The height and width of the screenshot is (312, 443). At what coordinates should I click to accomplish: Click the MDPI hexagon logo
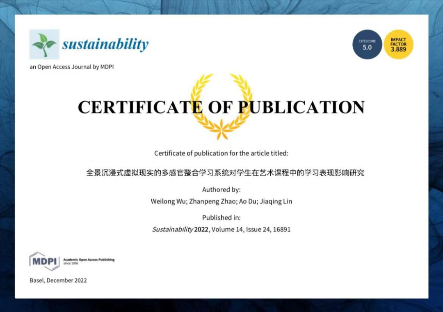click(44, 261)
